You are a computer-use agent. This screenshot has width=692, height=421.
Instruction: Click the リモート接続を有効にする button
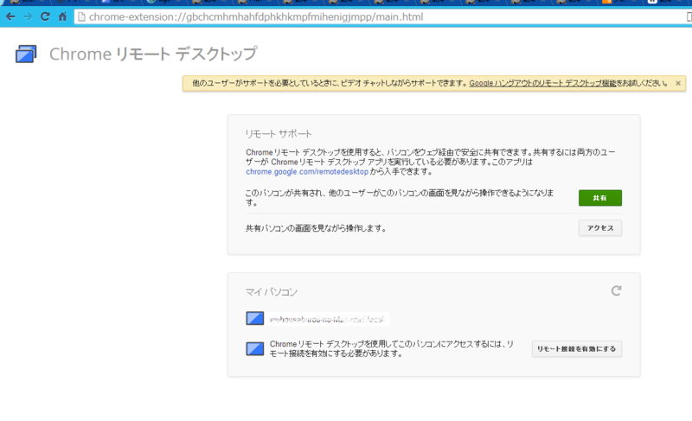[x=576, y=348]
